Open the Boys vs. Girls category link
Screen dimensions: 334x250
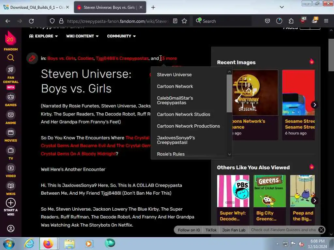coord(61,58)
